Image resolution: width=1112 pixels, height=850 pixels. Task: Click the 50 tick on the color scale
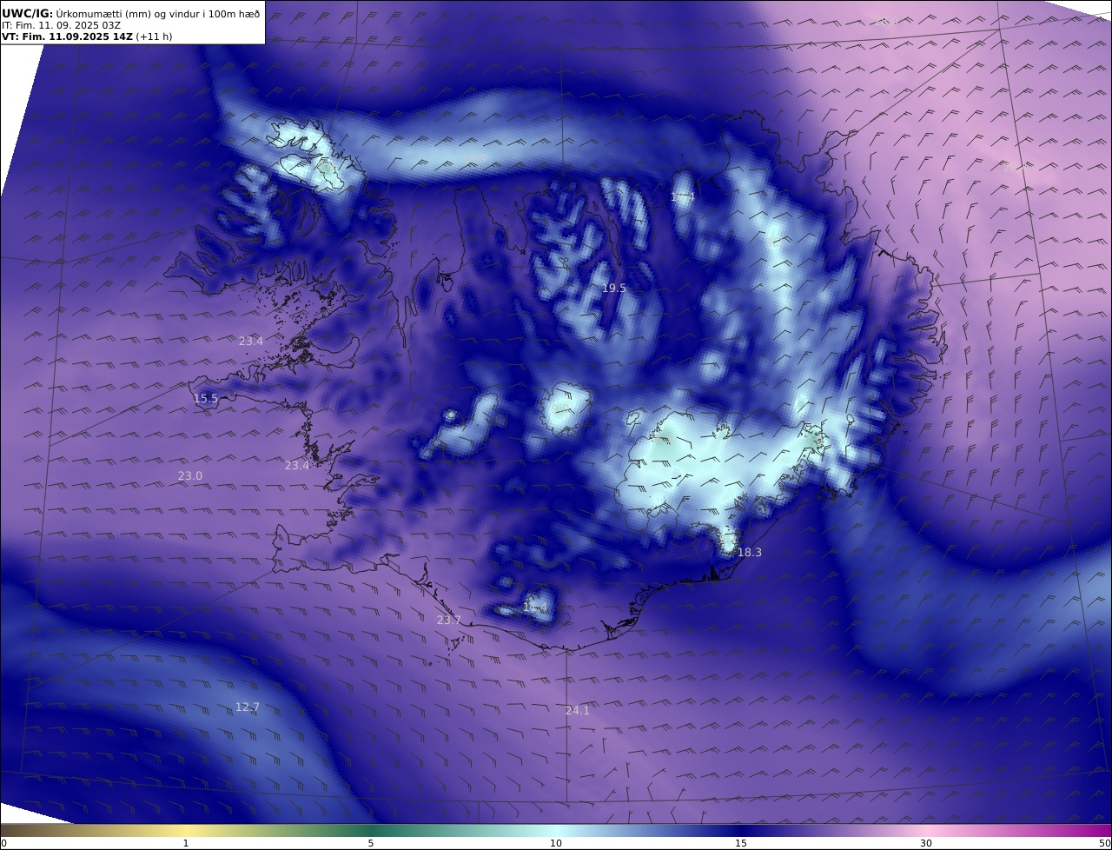[1104, 843]
